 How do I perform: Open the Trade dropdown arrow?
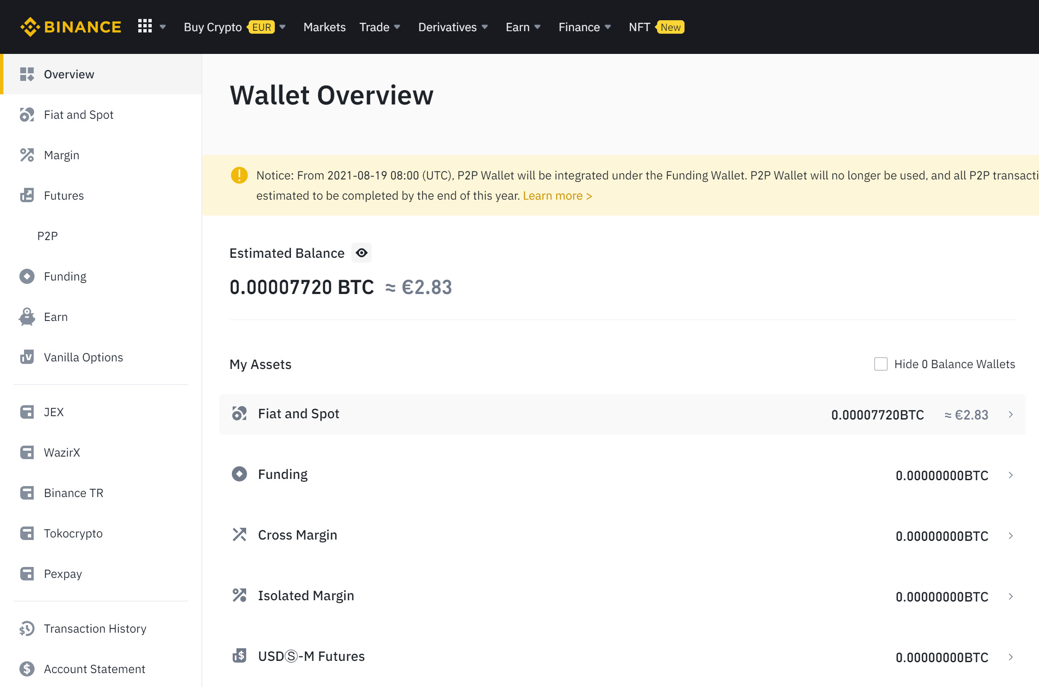pos(397,27)
